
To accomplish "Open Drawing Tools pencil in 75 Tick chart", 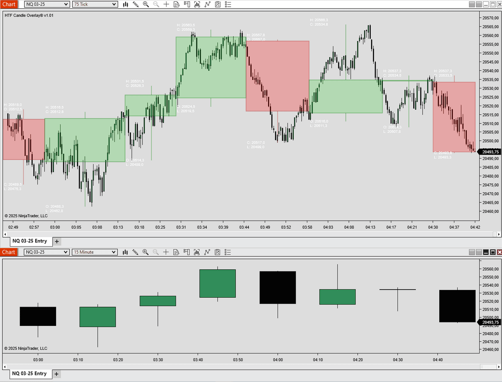I will (136, 4).
